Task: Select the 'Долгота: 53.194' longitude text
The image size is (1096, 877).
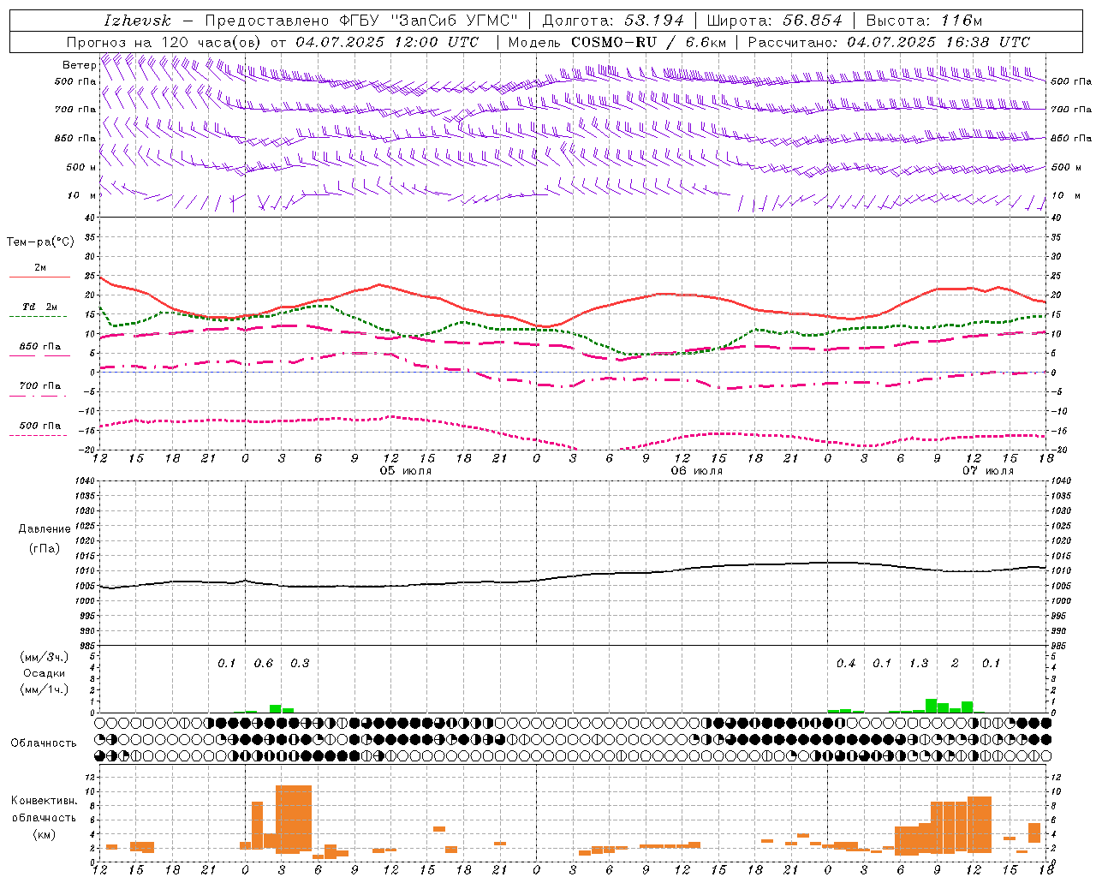Action: click(612, 21)
